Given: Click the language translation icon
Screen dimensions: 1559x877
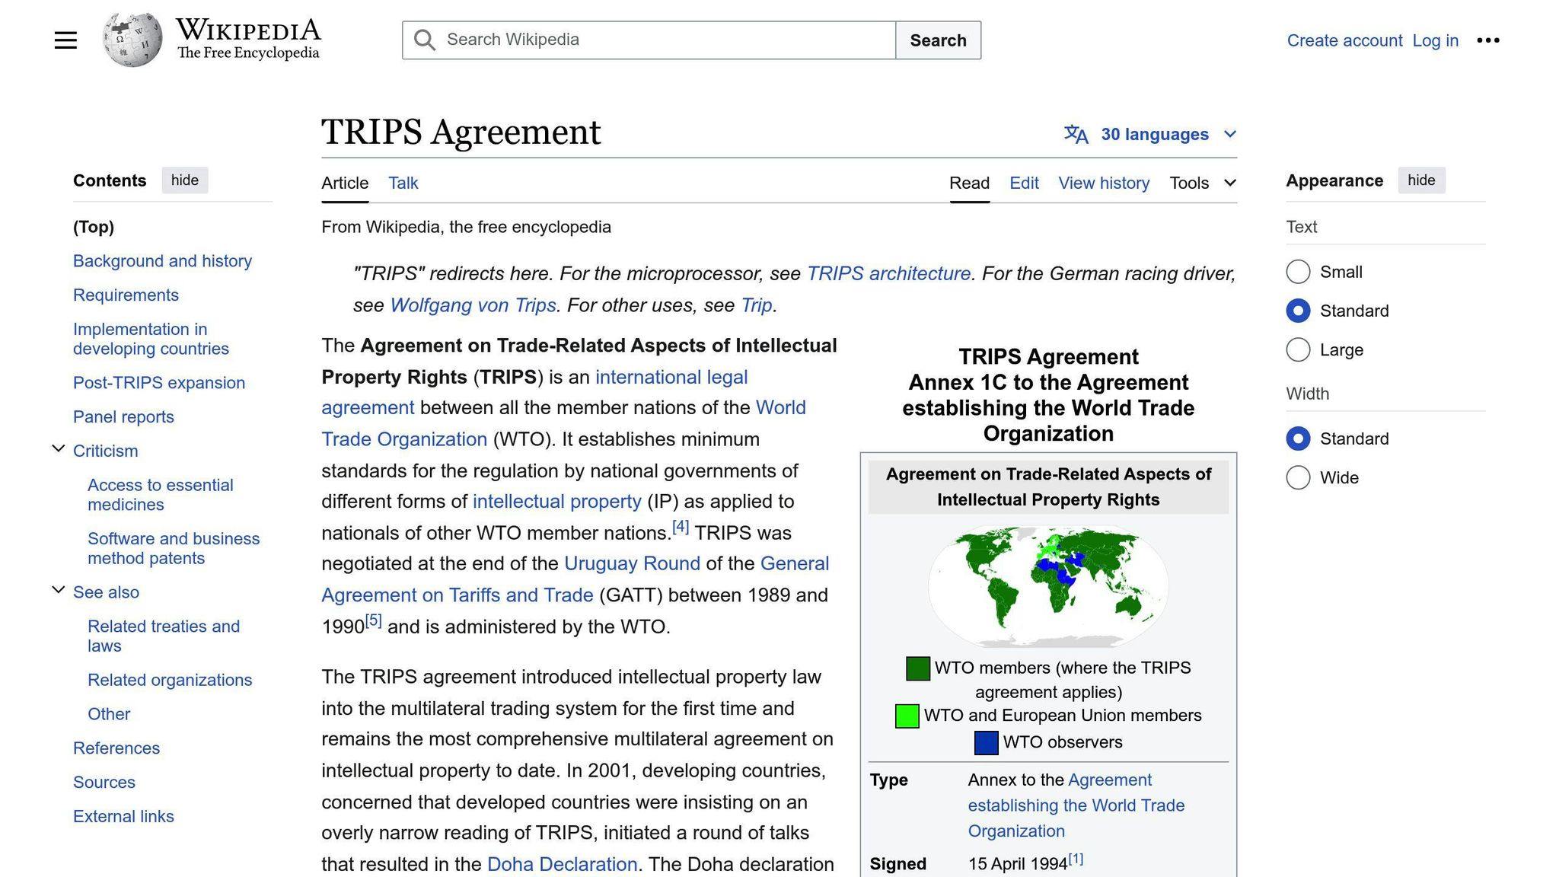Looking at the screenshot, I should 1076,134.
